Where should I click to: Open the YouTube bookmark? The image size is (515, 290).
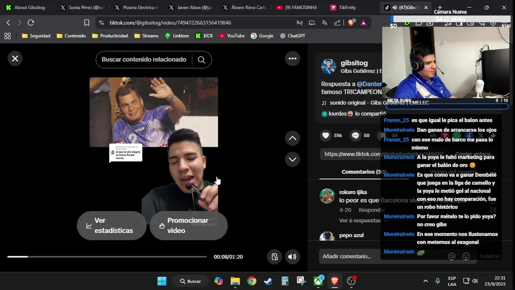[x=232, y=36]
